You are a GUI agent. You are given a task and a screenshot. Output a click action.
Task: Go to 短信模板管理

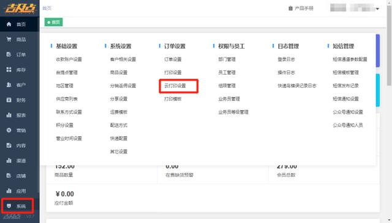pyautogui.click(x=345, y=73)
